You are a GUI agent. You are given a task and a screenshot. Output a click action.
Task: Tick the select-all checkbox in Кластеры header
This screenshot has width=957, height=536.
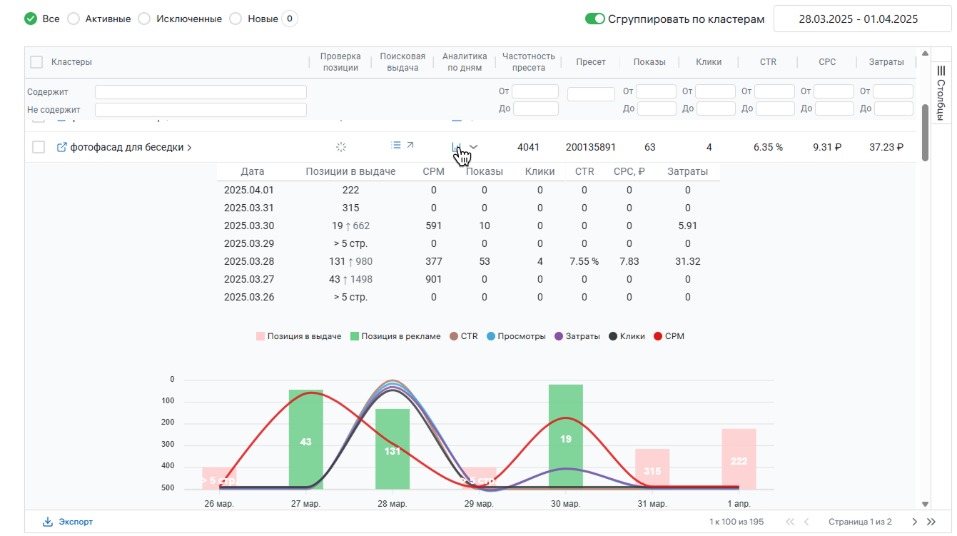pos(36,62)
